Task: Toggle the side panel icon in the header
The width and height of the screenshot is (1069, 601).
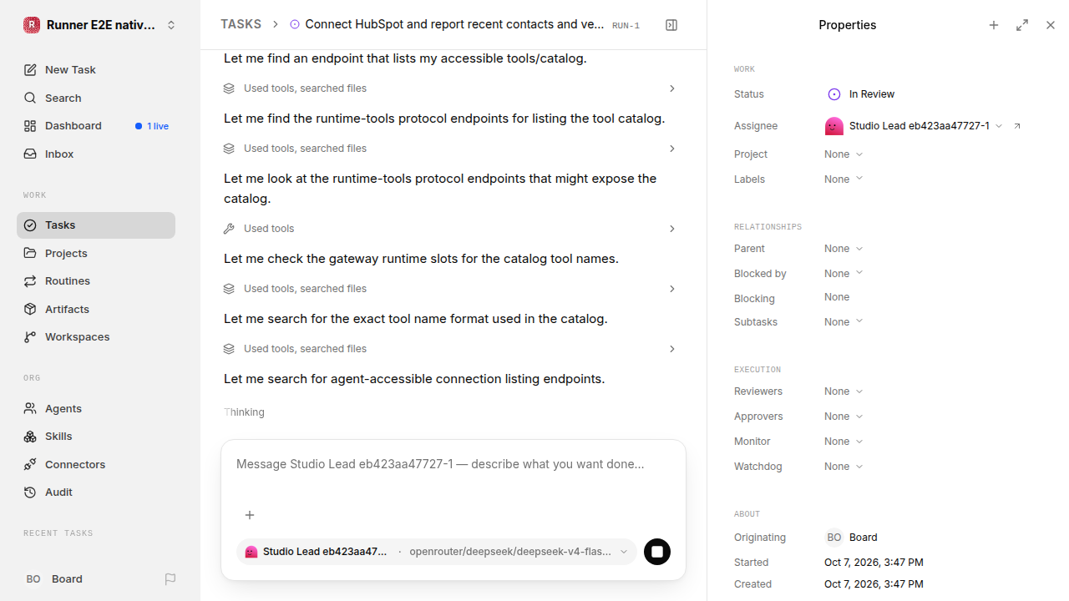Action: click(671, 25)
